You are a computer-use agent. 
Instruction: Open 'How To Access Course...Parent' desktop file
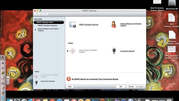click(157, 6)
